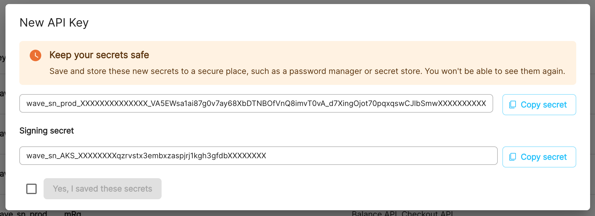Click the orange clock warning icon
The width and height of the screenshot is (595, 216).
tap(35, 55)
